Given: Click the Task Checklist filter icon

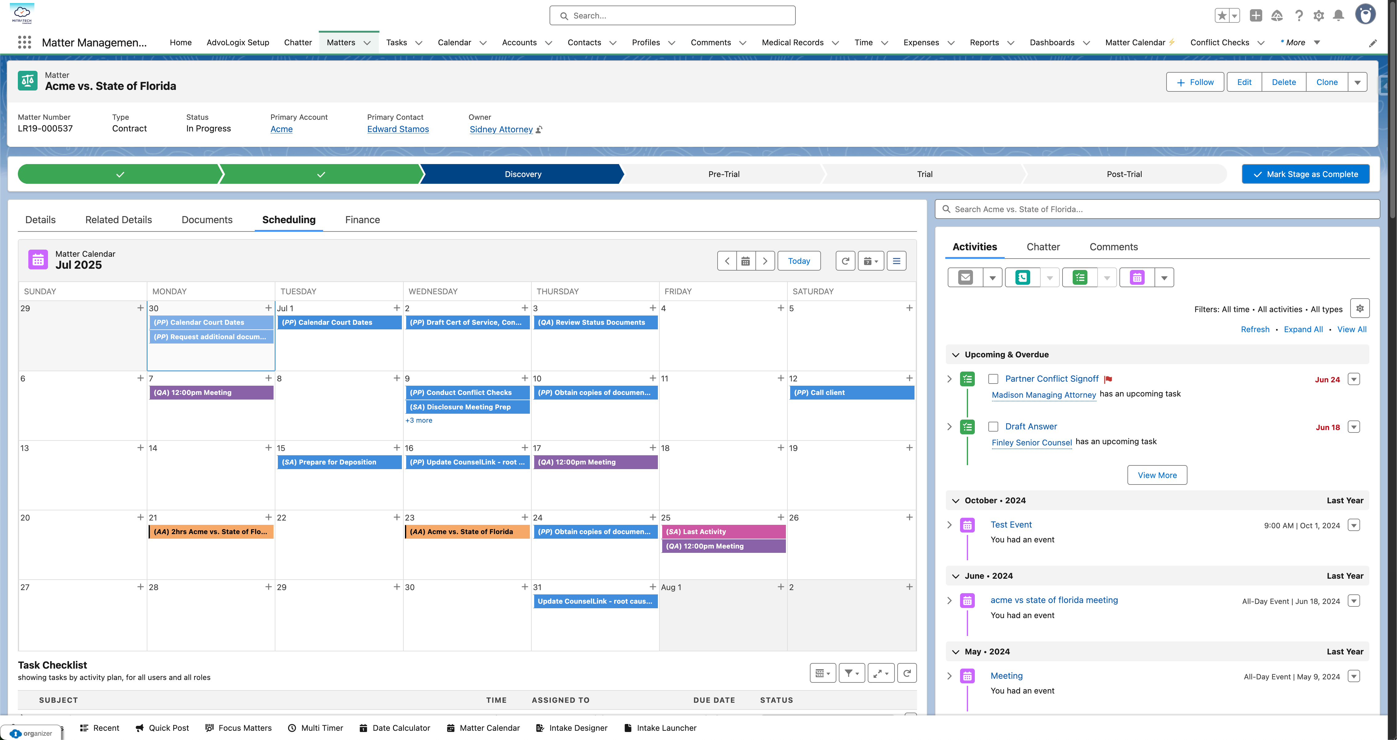Looking at the screenshot, I should tap(851, 673).
